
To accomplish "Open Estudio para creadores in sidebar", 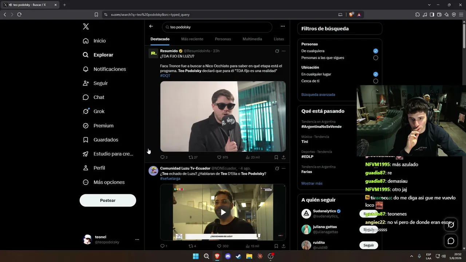I will pos(108,154).
